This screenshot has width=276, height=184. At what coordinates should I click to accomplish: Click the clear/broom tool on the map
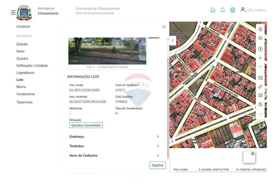(x=260, y=104)
